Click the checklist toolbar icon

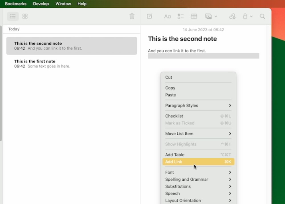pyautogui.click(x=180, y=16)
